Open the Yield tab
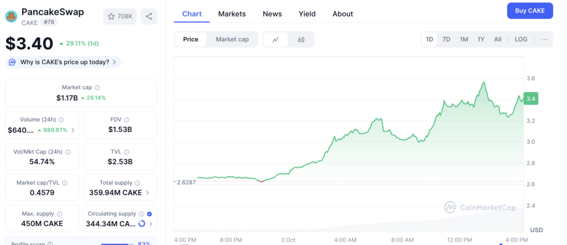This screenshot has width=567, height=245. coord(307,14)
